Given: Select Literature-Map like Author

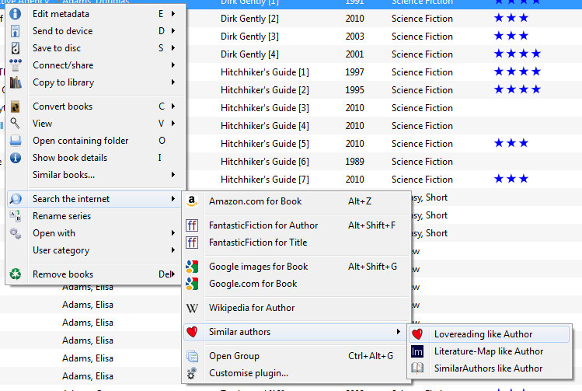Looking at the screenshot, I should click(490, 351).
